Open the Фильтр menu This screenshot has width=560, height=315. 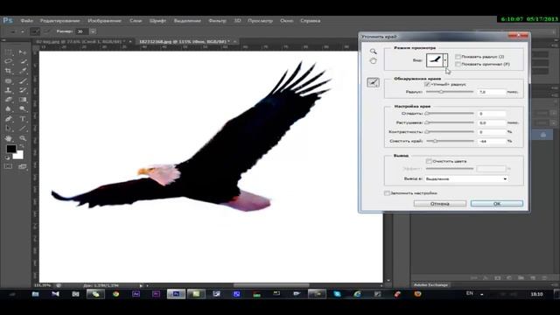pos(217,21)
